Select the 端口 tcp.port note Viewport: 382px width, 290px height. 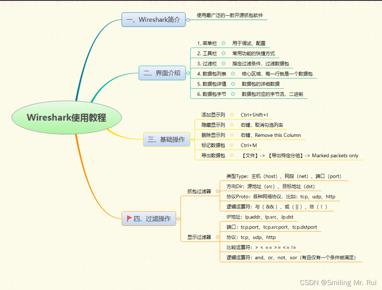(x=272, y=227)
